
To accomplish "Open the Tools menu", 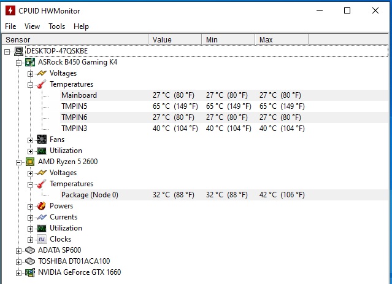I will pyautogui.click(x=57, y=26).
